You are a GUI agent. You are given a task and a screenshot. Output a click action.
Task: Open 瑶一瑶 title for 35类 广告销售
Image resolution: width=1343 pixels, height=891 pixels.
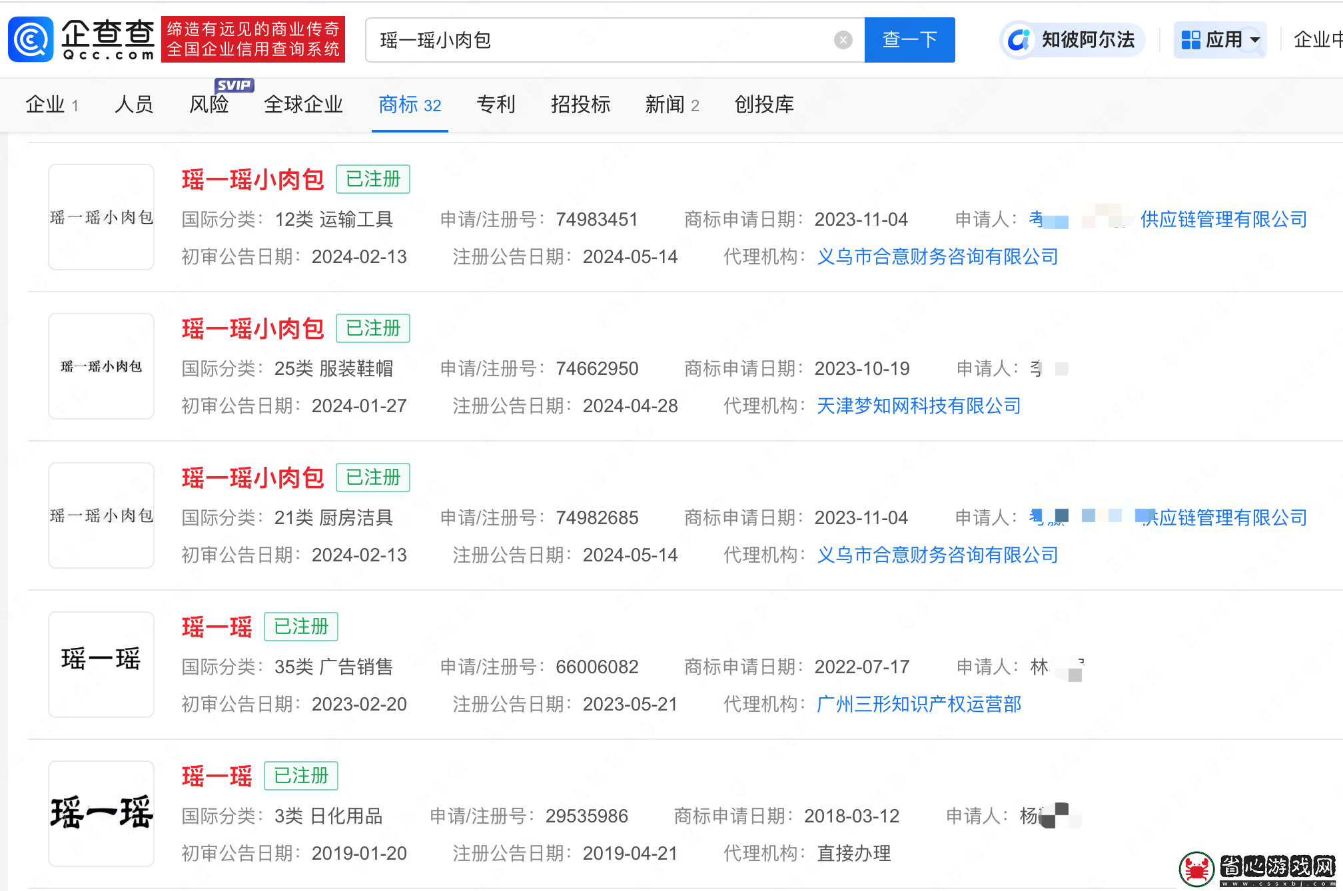217,627
